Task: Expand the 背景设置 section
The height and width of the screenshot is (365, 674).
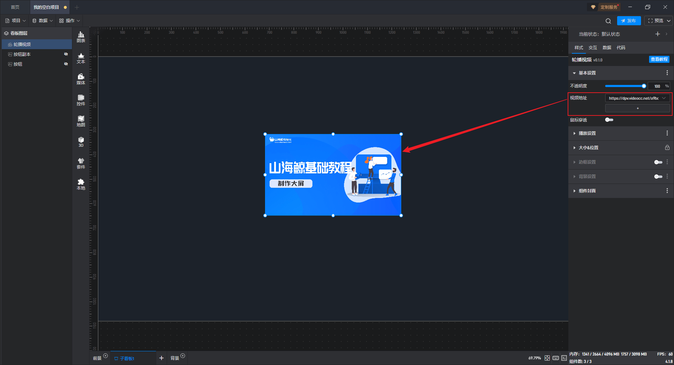Action: [574, 177]
